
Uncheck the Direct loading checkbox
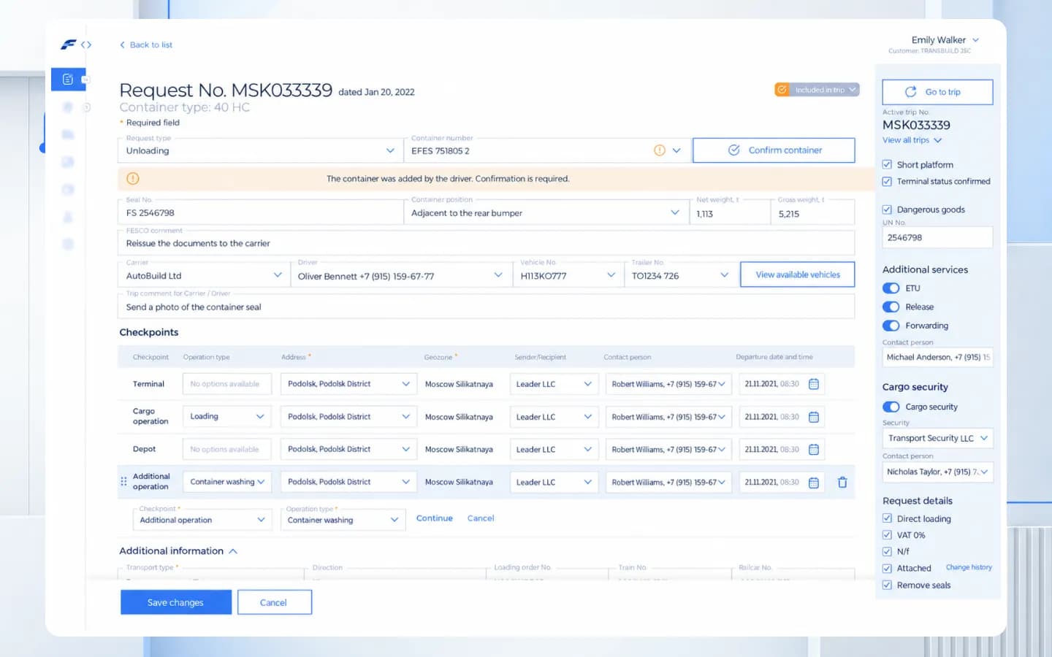point(887,518)
